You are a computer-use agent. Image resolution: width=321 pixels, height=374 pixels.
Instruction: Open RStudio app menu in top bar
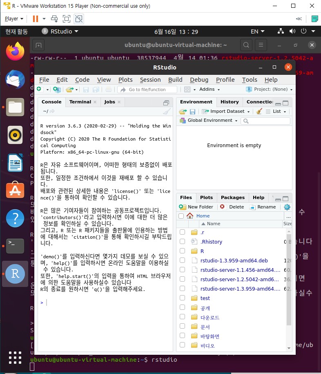pyautogui.click(x=60, y=31)
